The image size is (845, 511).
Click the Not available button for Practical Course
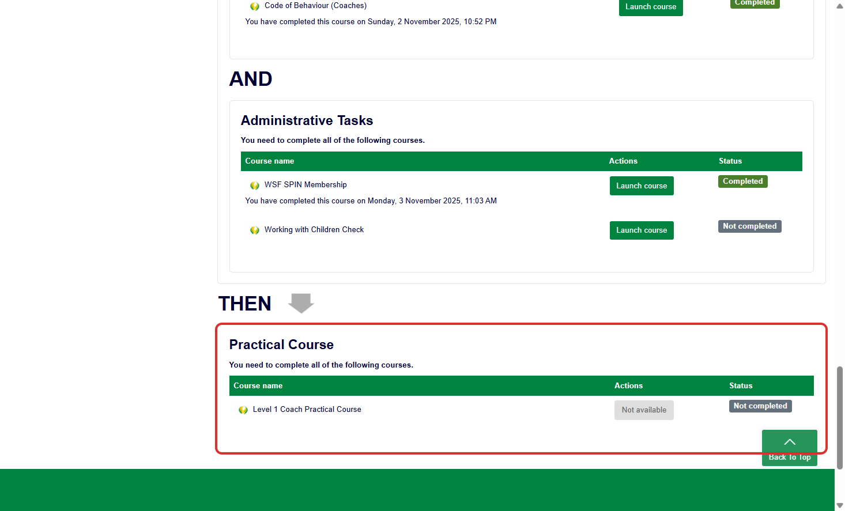point(644,410)
